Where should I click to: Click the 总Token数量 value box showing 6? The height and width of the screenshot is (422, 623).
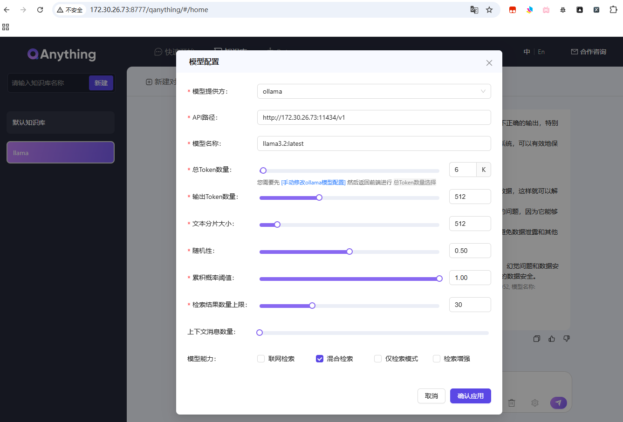click(x=463, y=170)
